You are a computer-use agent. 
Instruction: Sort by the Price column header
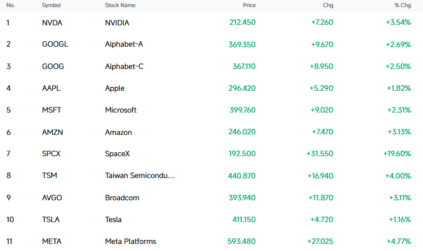[x=249, y=6]
